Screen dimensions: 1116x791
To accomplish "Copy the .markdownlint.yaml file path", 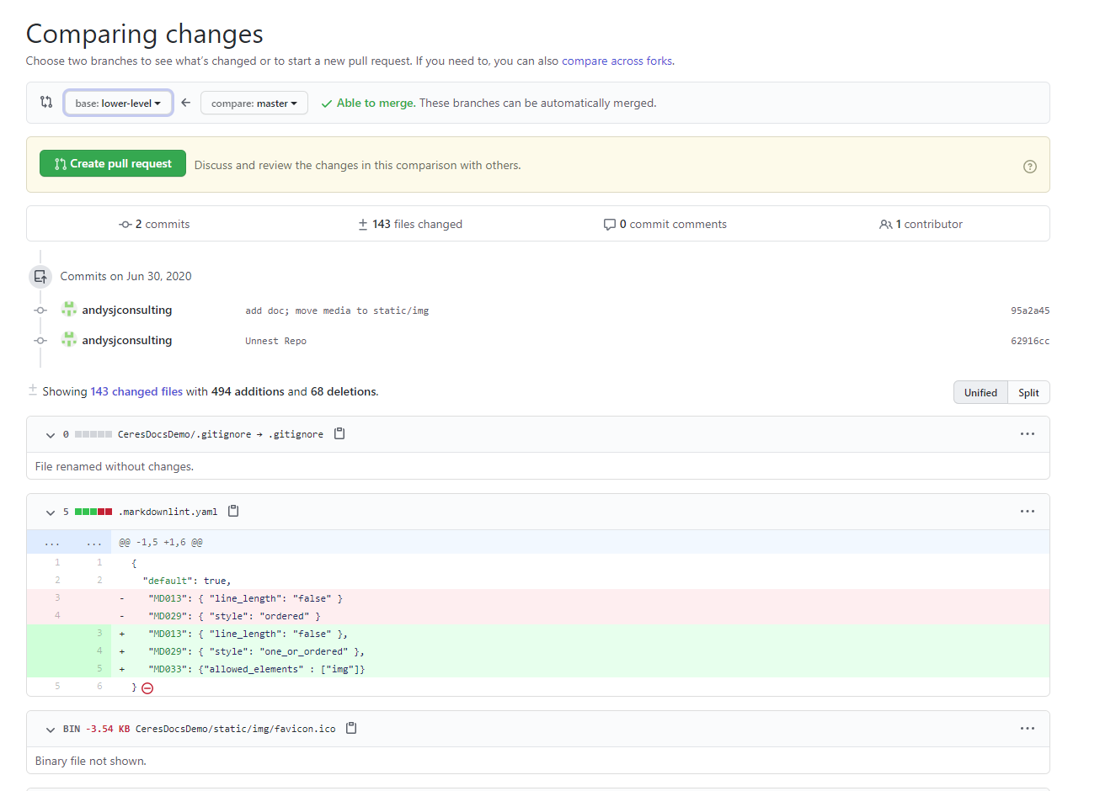I will [x=233, y=511].
